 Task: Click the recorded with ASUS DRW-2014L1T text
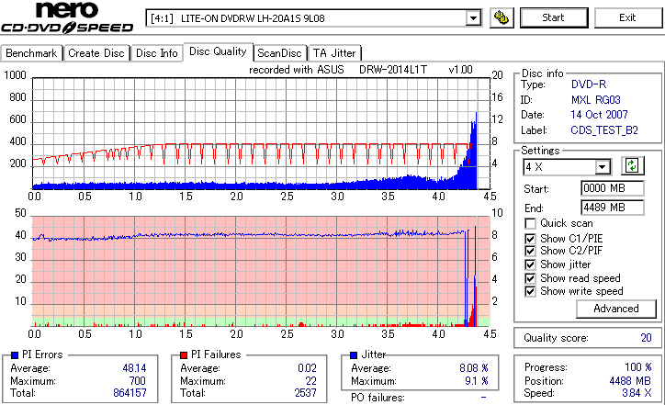coord(338,70)
